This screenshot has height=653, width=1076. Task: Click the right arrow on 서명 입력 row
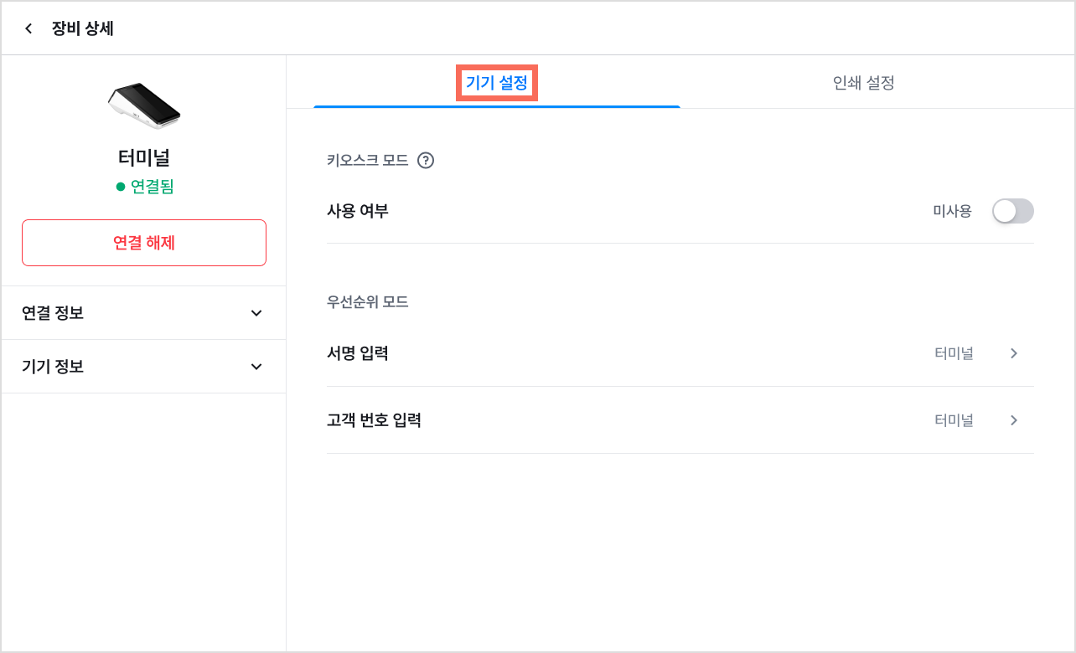click(x=1014, y=353)
